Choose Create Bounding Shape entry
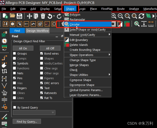The width and height of the screenshot is (157, 128). pos(88,50)
